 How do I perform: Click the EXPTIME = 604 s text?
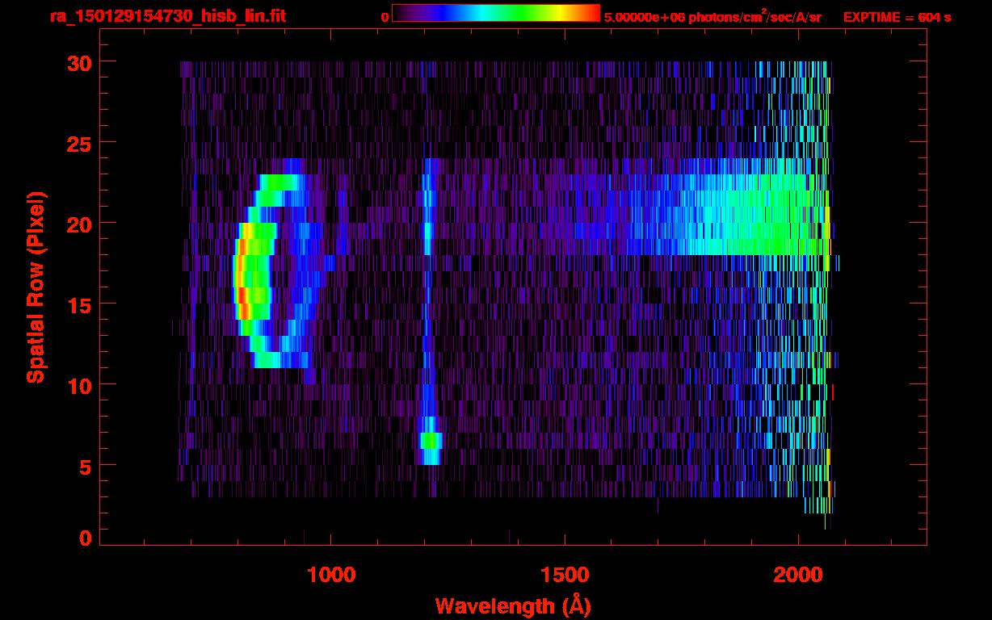point(897,17)
